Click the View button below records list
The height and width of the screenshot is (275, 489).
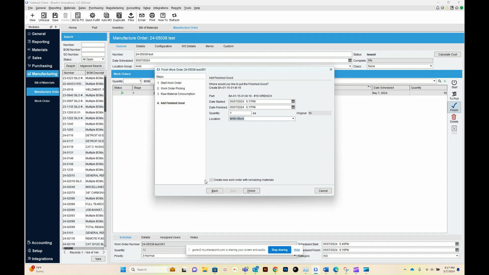click(98, 259)
